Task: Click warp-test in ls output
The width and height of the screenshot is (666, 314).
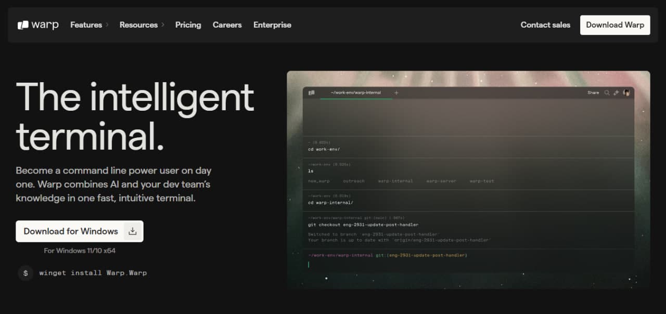Action: pos(482,181)
